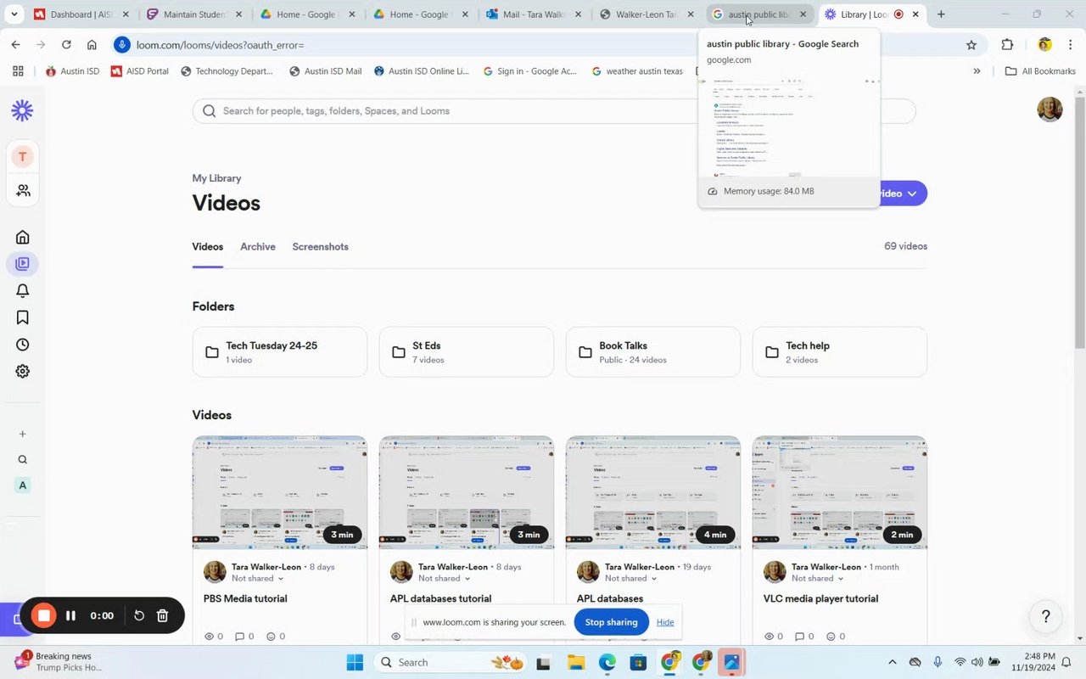The image size is (1086, 679).
Task: Click the small search icon in sidebar
Action: click(22, 460)
